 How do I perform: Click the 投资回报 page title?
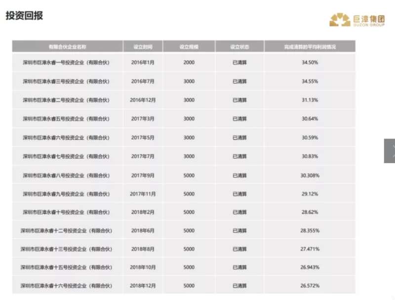pyautogui.click(x=24, y=16)
